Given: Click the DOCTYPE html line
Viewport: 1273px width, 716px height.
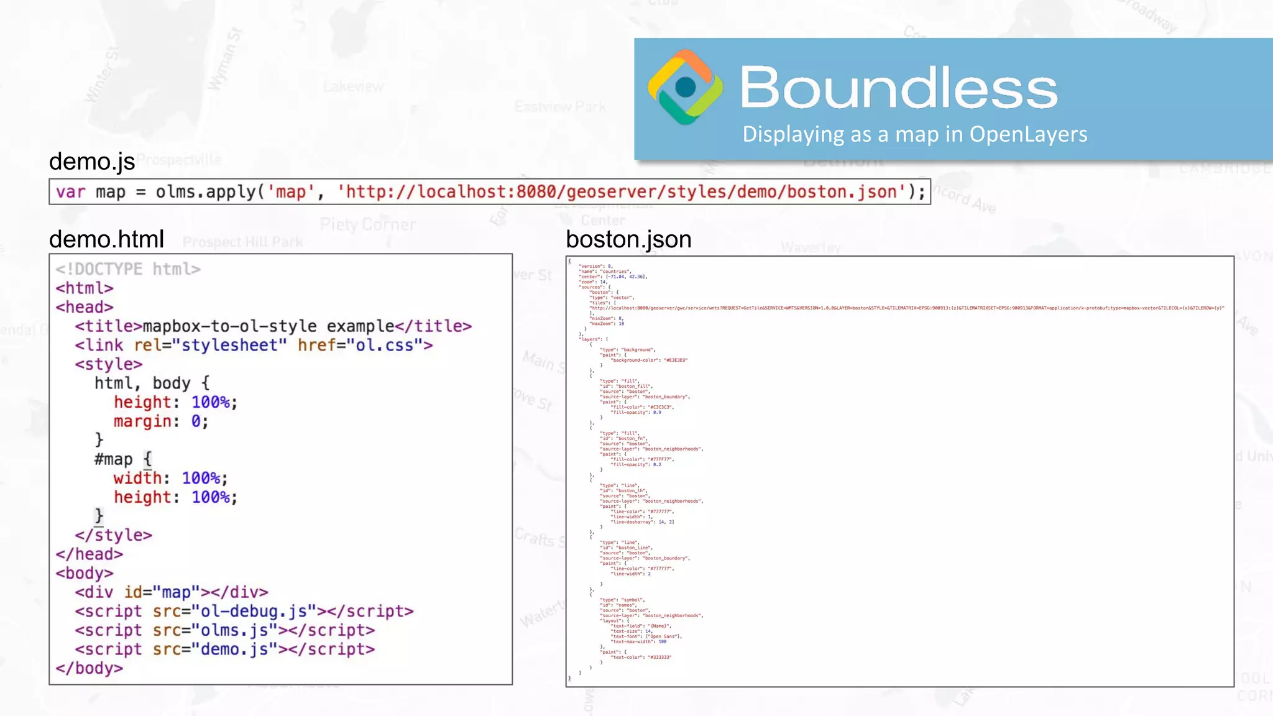Looking at the screenshot, I should pyautogui.click(x=128, y=269).
